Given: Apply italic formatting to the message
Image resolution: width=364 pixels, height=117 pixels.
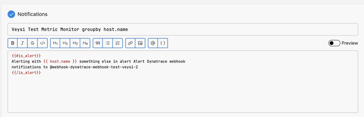Looking at the screenshot, I should (x=22, y=43).
